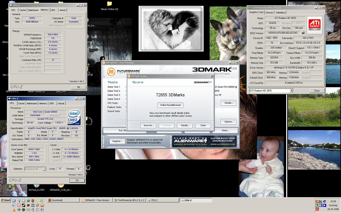Click Close button in GPU-Z window
The height and width of the screenshot is (213, 341).
317,91
